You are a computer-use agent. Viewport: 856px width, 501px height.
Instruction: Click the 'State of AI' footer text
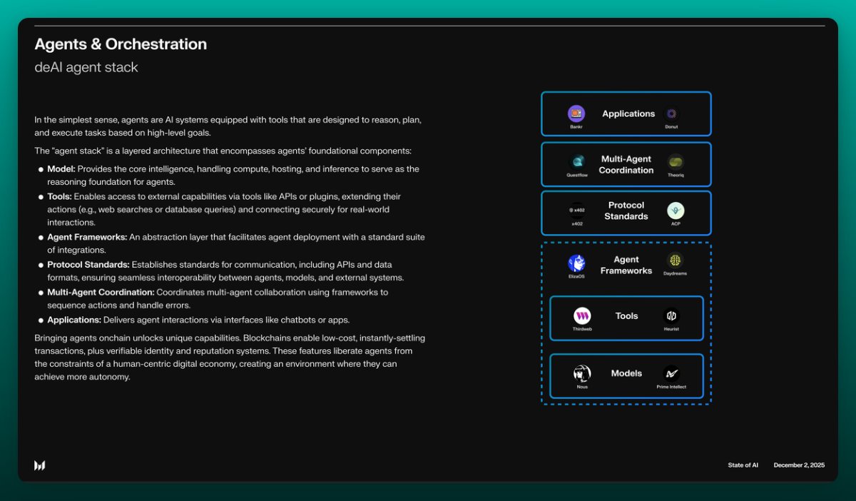[x=743, y=465]
